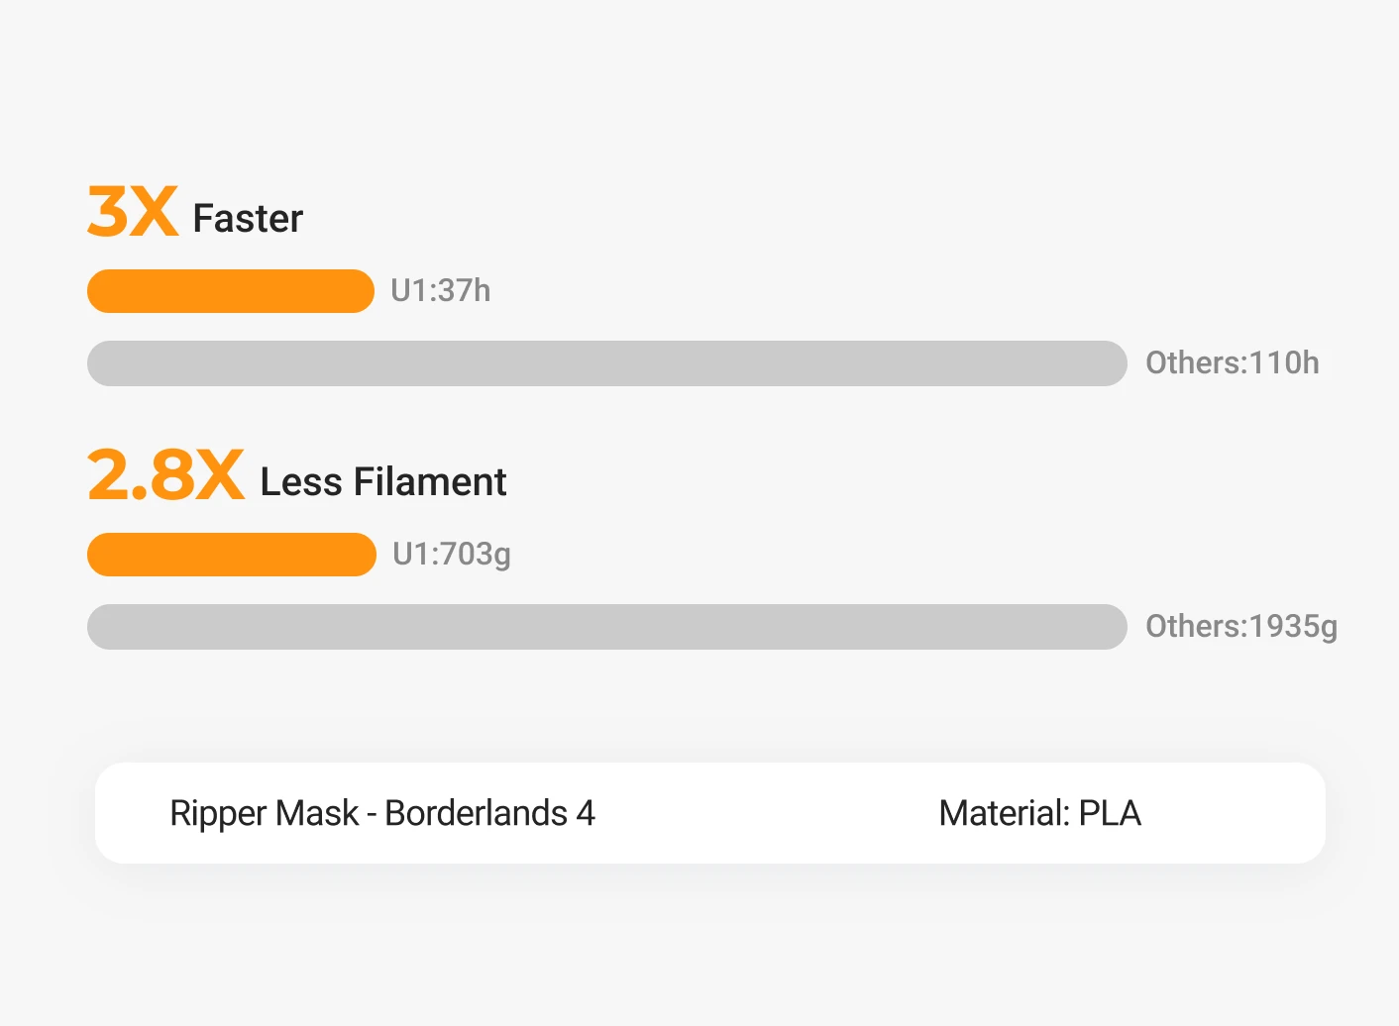Click the word "Less" in the heading
The width and height of the screenshot is (1399, 1026).
(301, 482)
